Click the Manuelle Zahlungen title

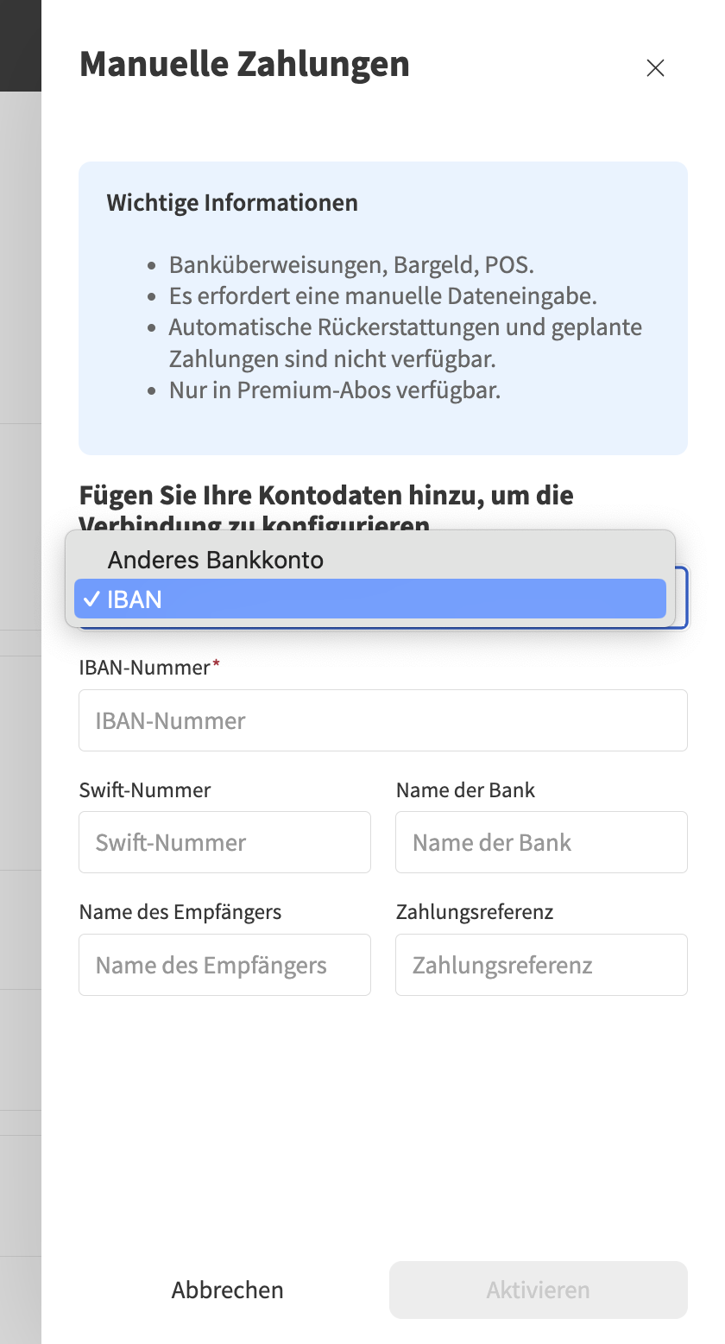[x=244, y=64]
